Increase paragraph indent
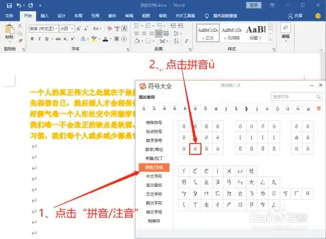This screenshot has height=239, width=326. coord(181,26)
